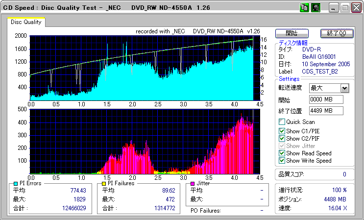Open the 転送速度 speed dropdown
Screen dimensions: 364x220
(344, 88)
